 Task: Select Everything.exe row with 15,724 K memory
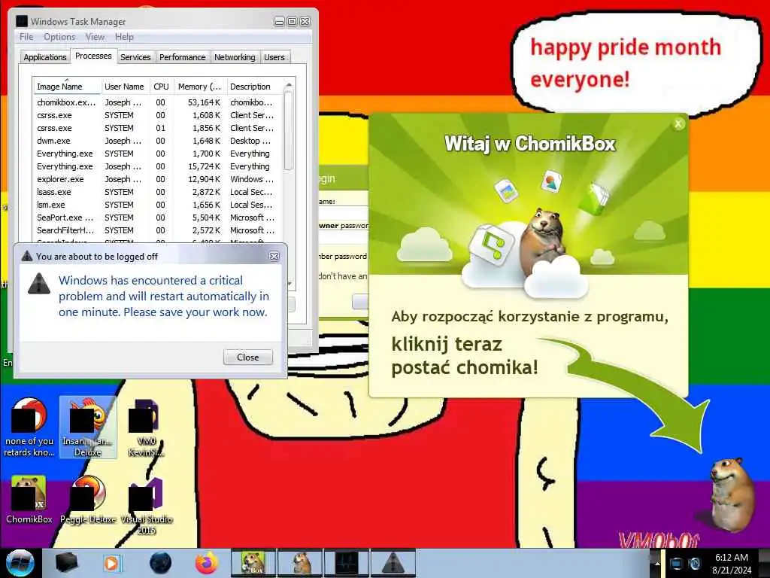[x=158, y=166]
